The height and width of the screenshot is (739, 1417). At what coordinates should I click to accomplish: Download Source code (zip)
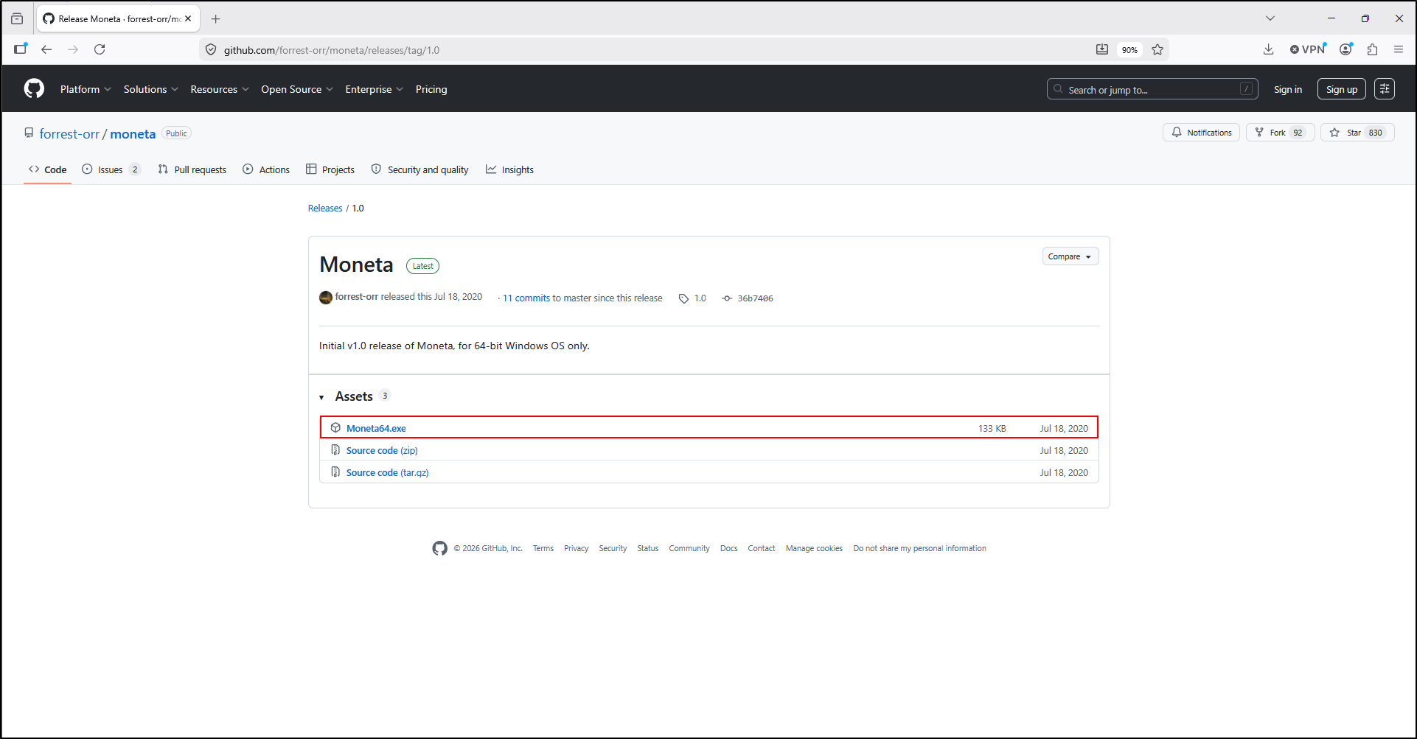382,450
